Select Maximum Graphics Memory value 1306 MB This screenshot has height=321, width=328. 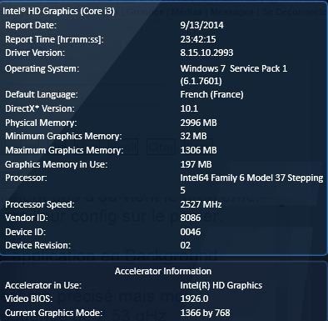click(x=198, y=150)
